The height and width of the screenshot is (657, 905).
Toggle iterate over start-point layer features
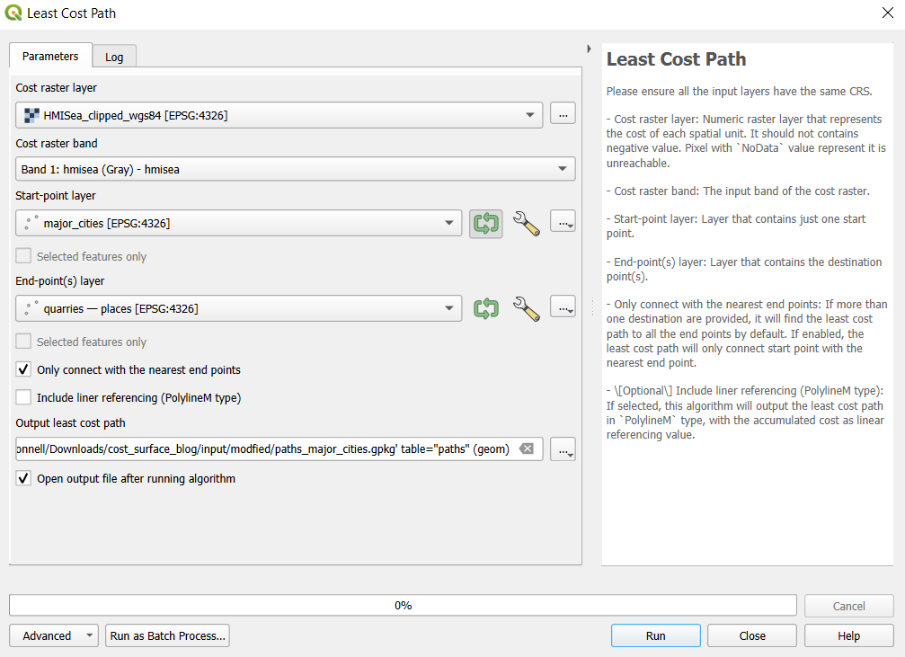(x=485, y=221)
